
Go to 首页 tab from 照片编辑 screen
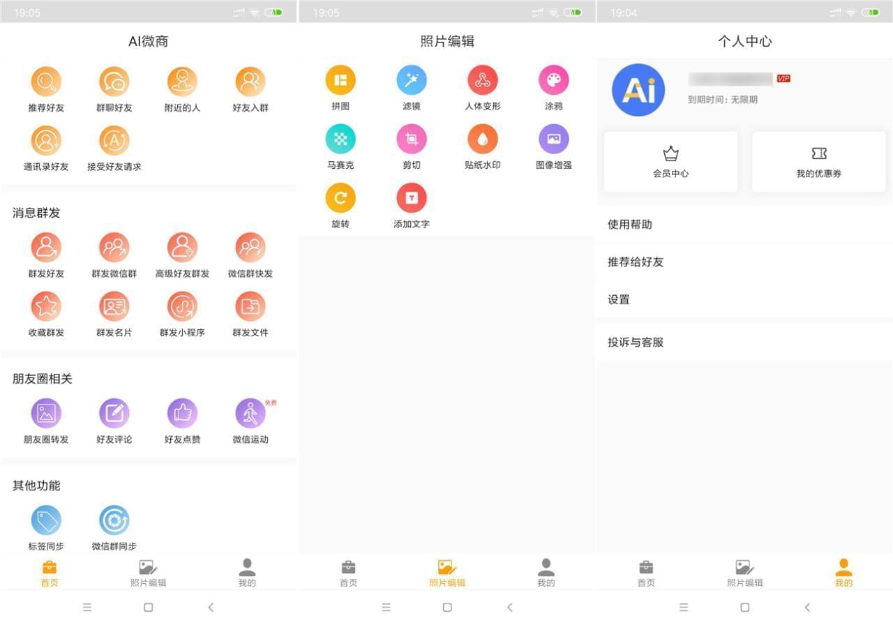[x=348, y=573]
